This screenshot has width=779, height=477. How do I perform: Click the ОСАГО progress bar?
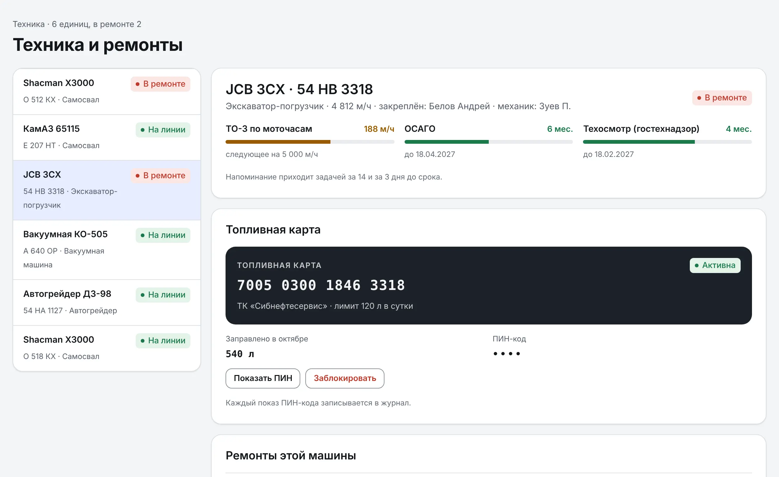pos(488,142)
